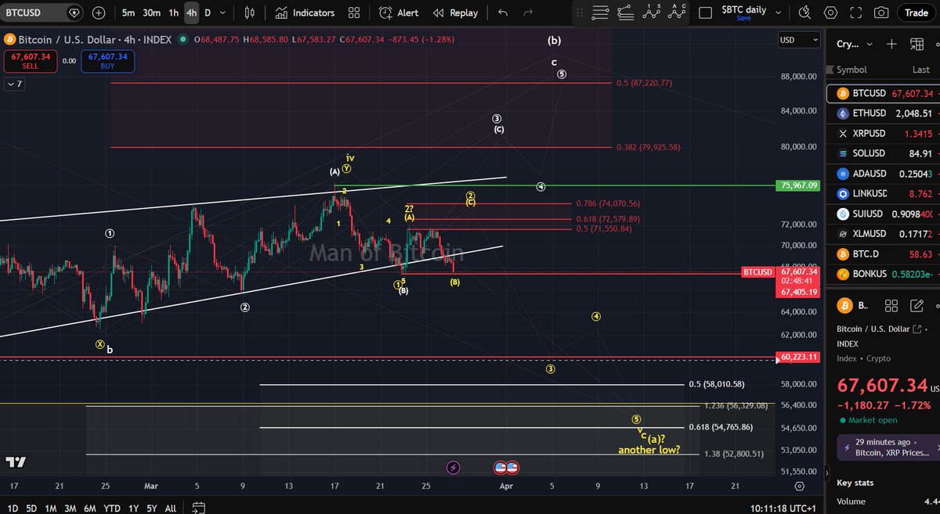Open the indicator templates grid icon
This screenshot has height=514, width=940.
point(354,13)
